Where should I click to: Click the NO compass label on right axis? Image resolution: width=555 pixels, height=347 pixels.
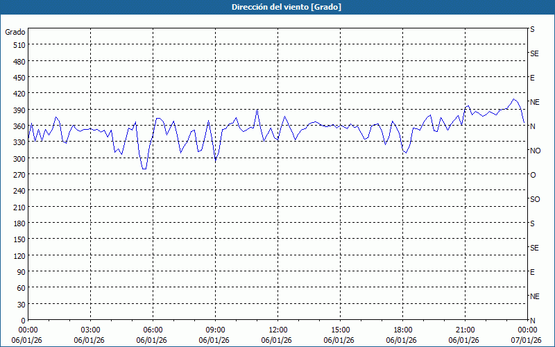tap(535, 151)
